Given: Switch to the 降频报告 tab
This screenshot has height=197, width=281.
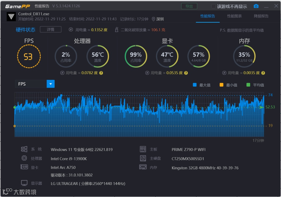Looking at the screenshot, I should coord(261,16).
